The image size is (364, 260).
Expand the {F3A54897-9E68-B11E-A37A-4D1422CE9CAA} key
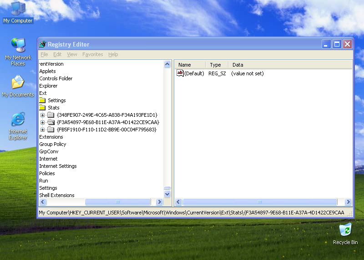click(x=42, y=122)
